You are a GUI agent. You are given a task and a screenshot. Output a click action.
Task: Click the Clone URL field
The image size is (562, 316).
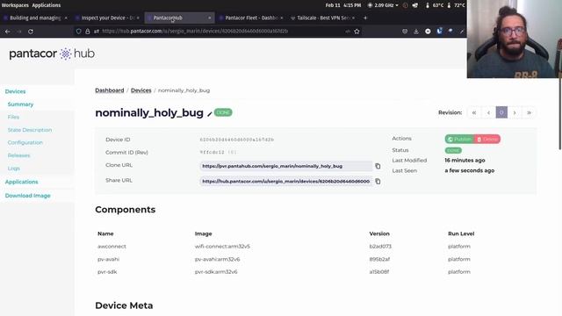click(286, 166)
